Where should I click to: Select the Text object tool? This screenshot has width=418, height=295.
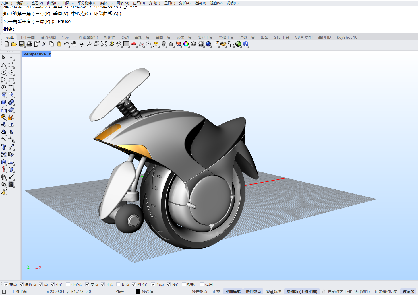click(x=4, y=147)
